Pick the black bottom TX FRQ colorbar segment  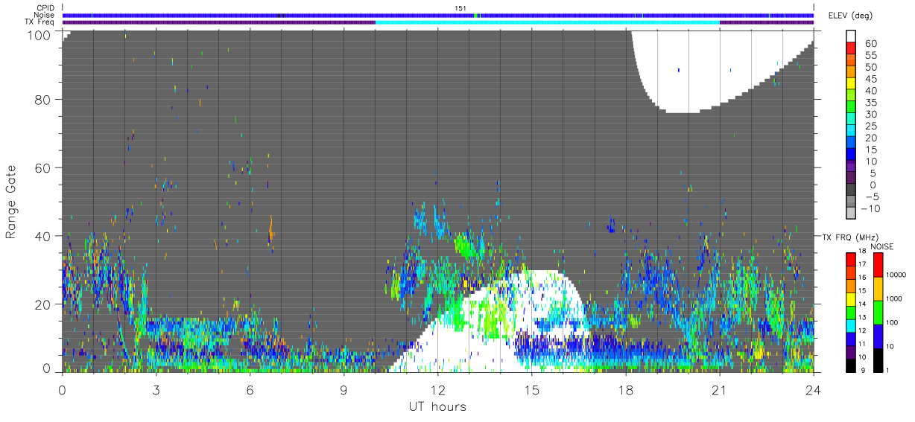coord(851,365)
